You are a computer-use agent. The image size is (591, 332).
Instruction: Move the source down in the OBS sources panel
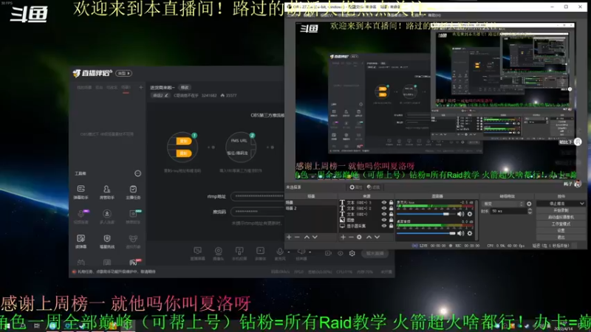[377, 237]
